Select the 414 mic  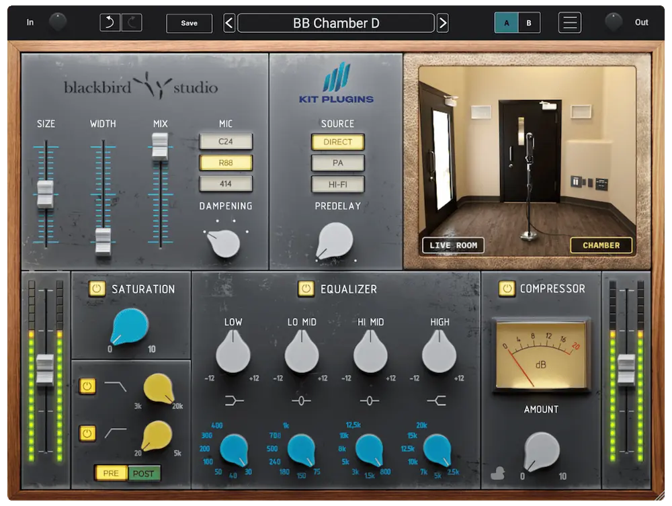[226, 184]
